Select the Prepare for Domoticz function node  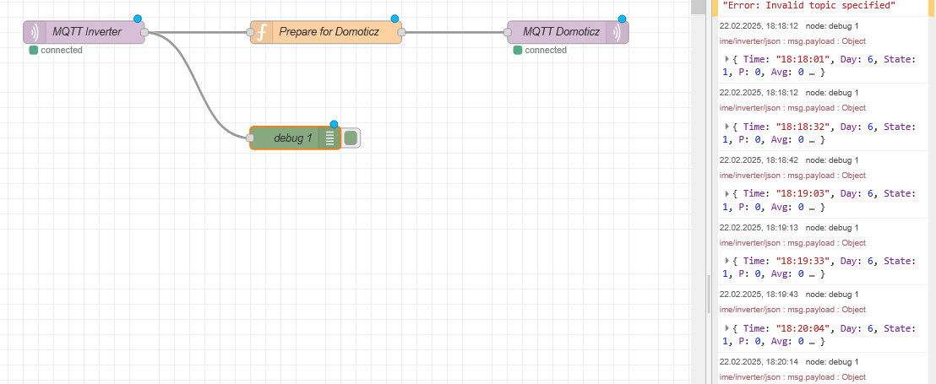pyautogui.click(x=326, y=32)
